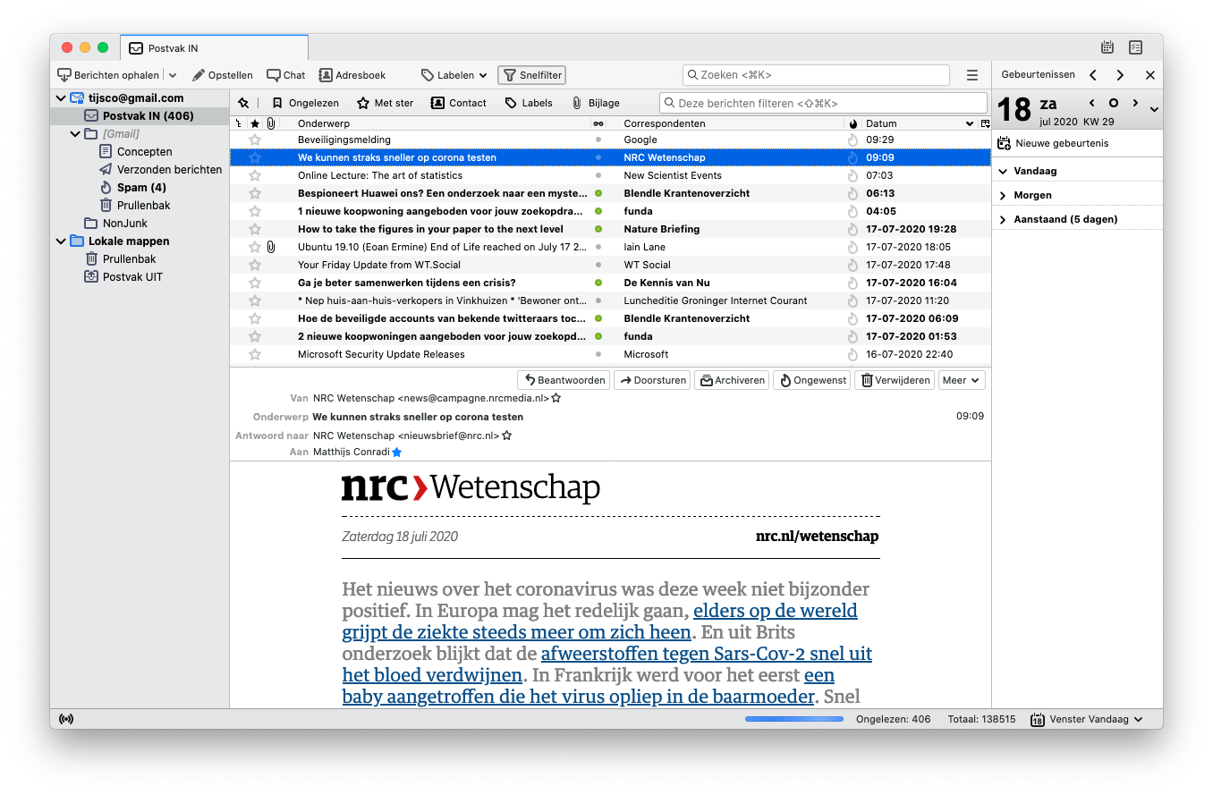1213x795 pixels.
Task: Open the hamburger application menu
Action: point(972,75)
